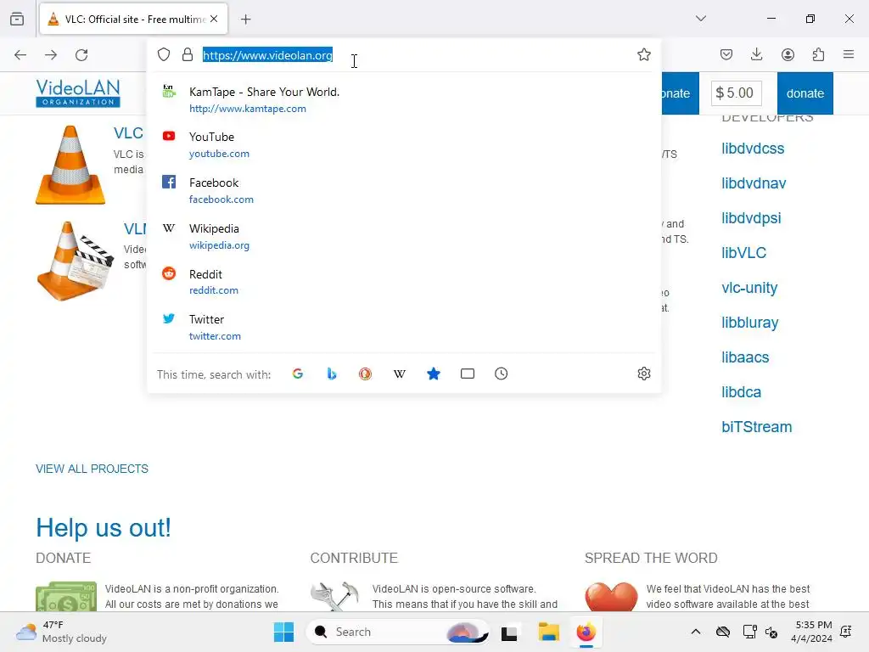This screenshot has height=652, width=869.
Task: Open the libdca link
Action: pos(741,392)
